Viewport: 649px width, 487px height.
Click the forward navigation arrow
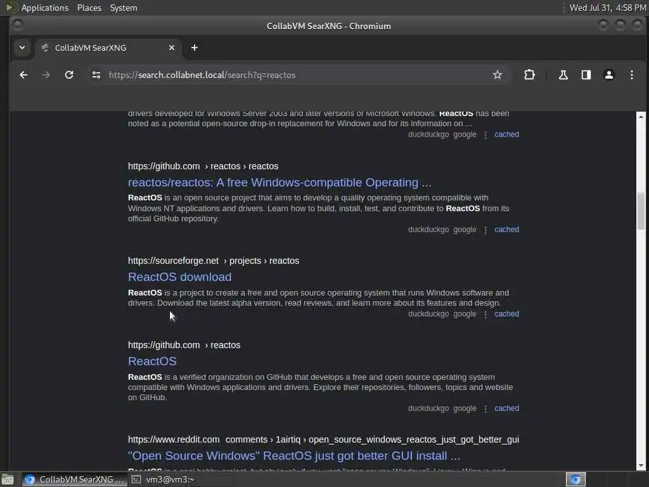point(46,75)
